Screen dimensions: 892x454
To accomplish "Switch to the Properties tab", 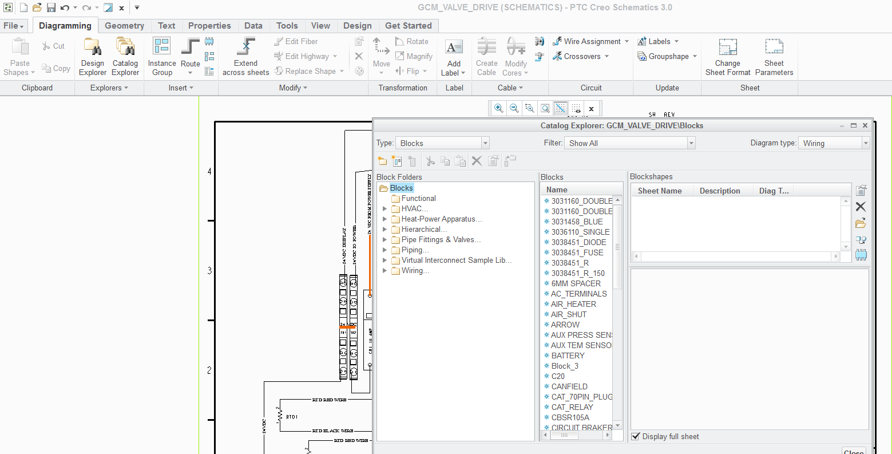I will (209, 26).
